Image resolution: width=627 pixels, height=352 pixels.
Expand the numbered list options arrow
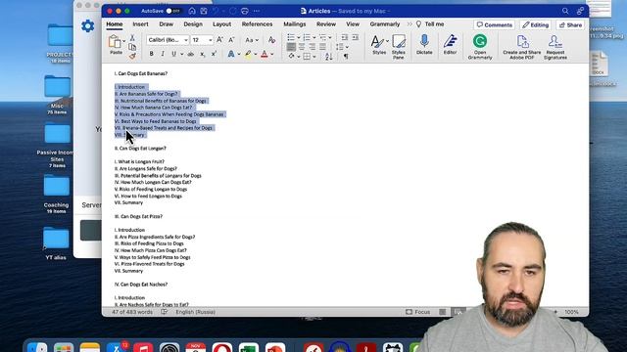(313, 37)
